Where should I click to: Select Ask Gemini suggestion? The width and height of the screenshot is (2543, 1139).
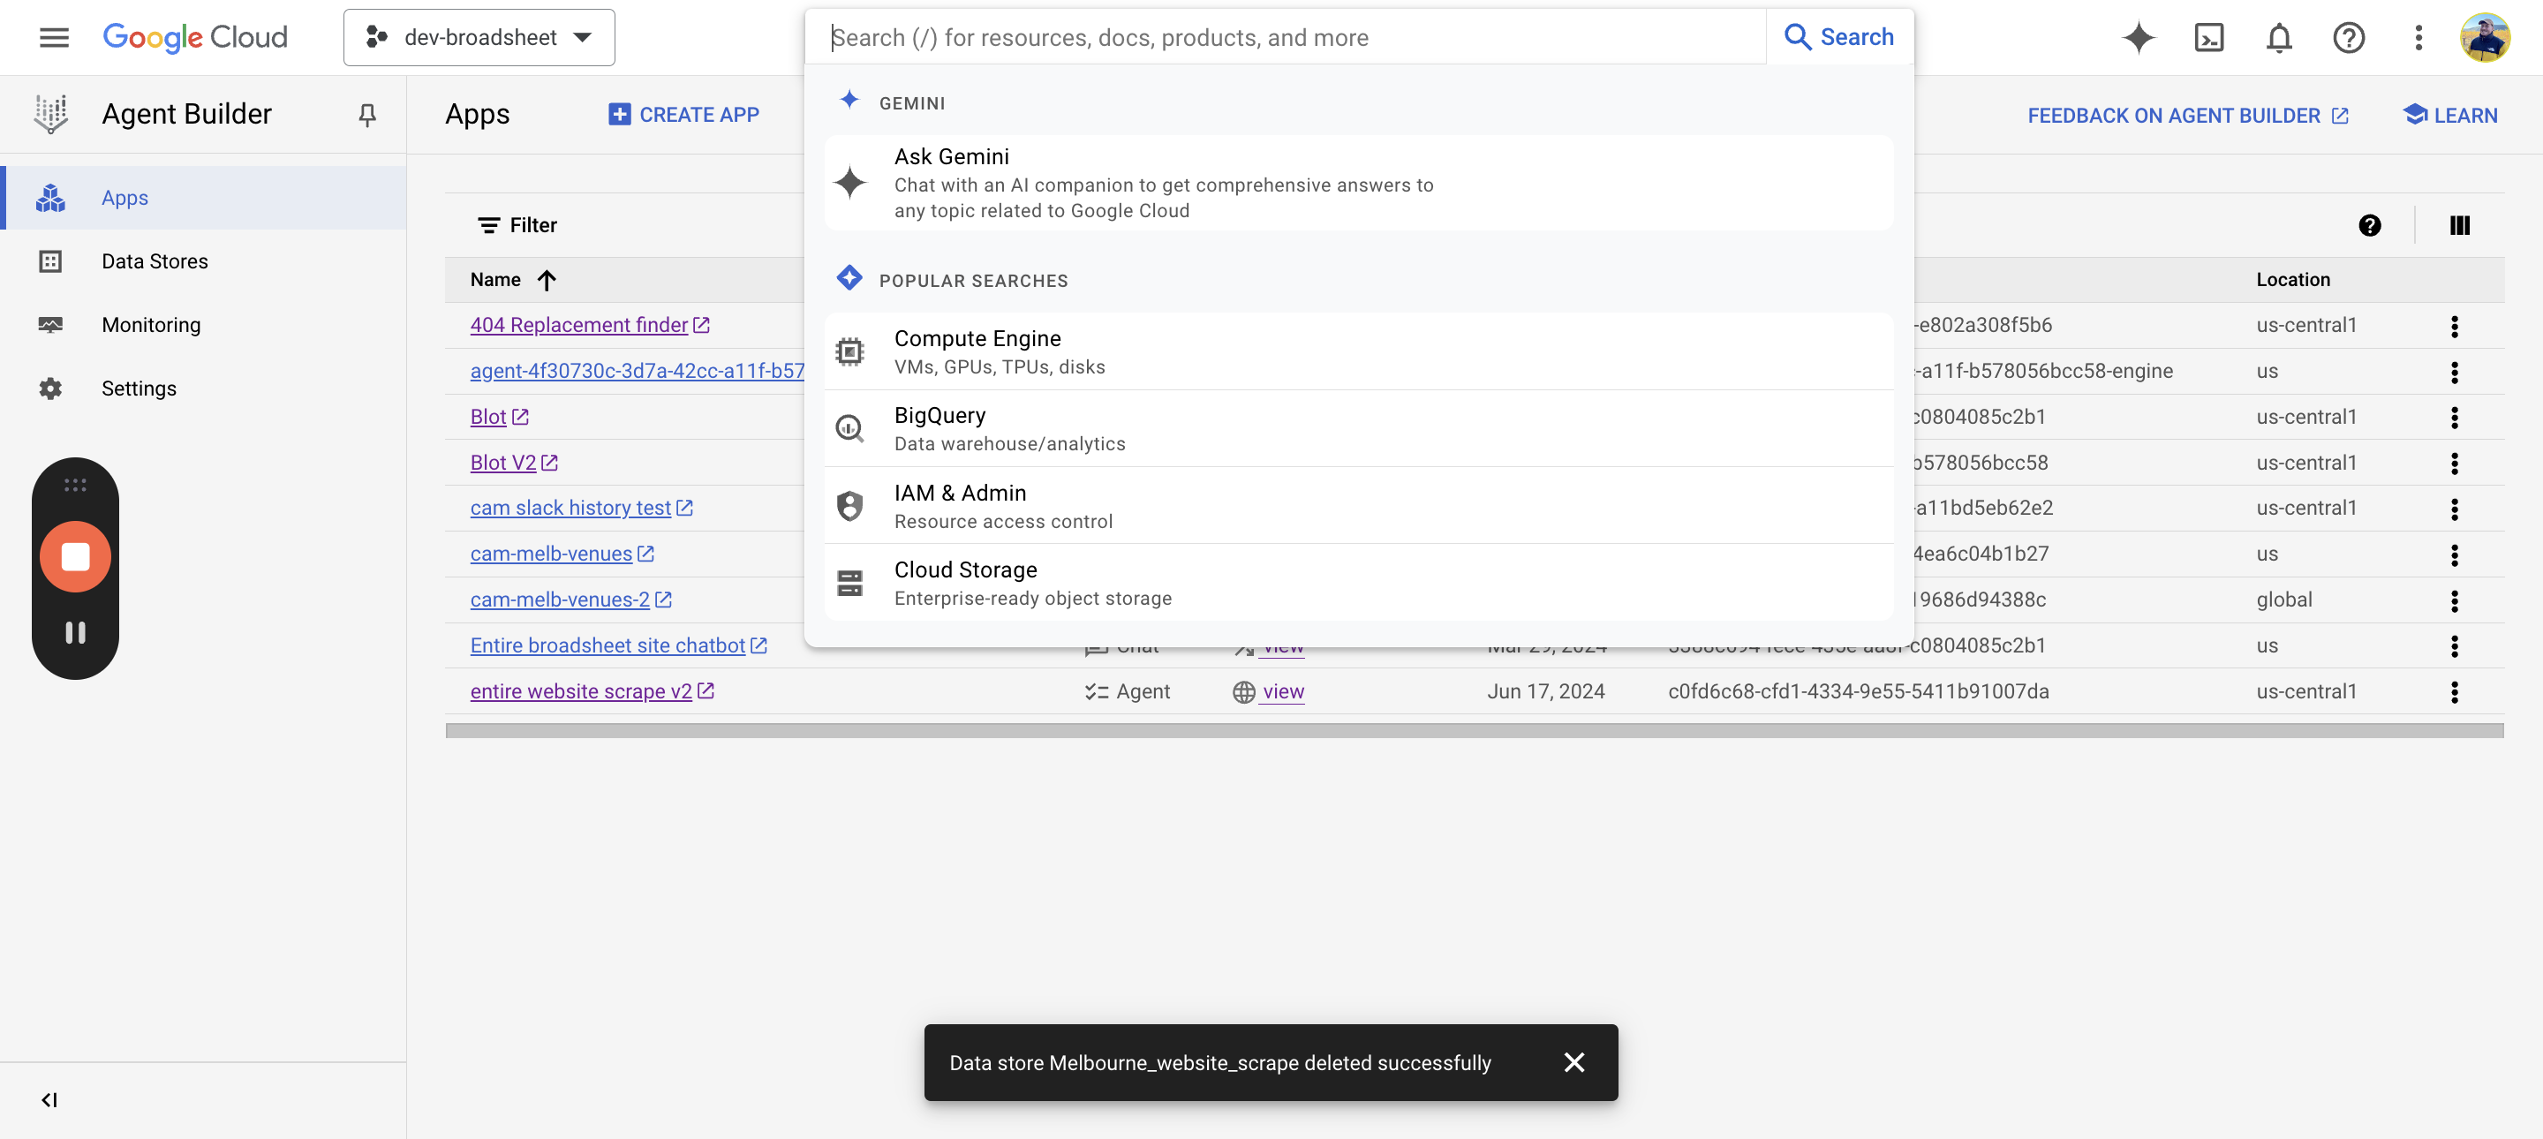point(1358,183)
